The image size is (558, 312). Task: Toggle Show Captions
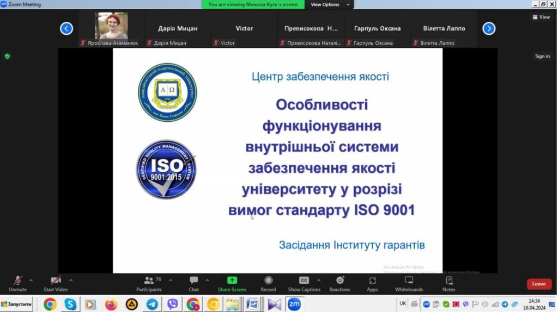coord(304,283)
